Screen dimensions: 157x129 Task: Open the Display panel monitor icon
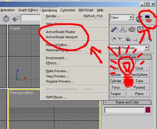[140, 29]
